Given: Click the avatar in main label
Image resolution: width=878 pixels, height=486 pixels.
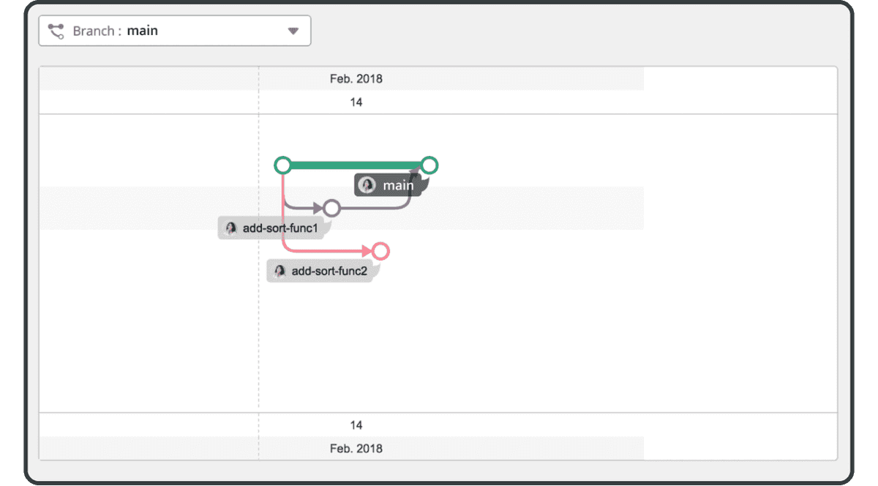Looking at the screenshot, I should [367, 185].
